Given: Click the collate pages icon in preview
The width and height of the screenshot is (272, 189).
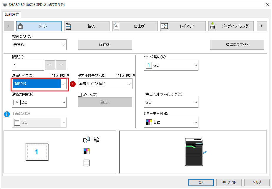Looking at the screenshot, I should [87, 140].
